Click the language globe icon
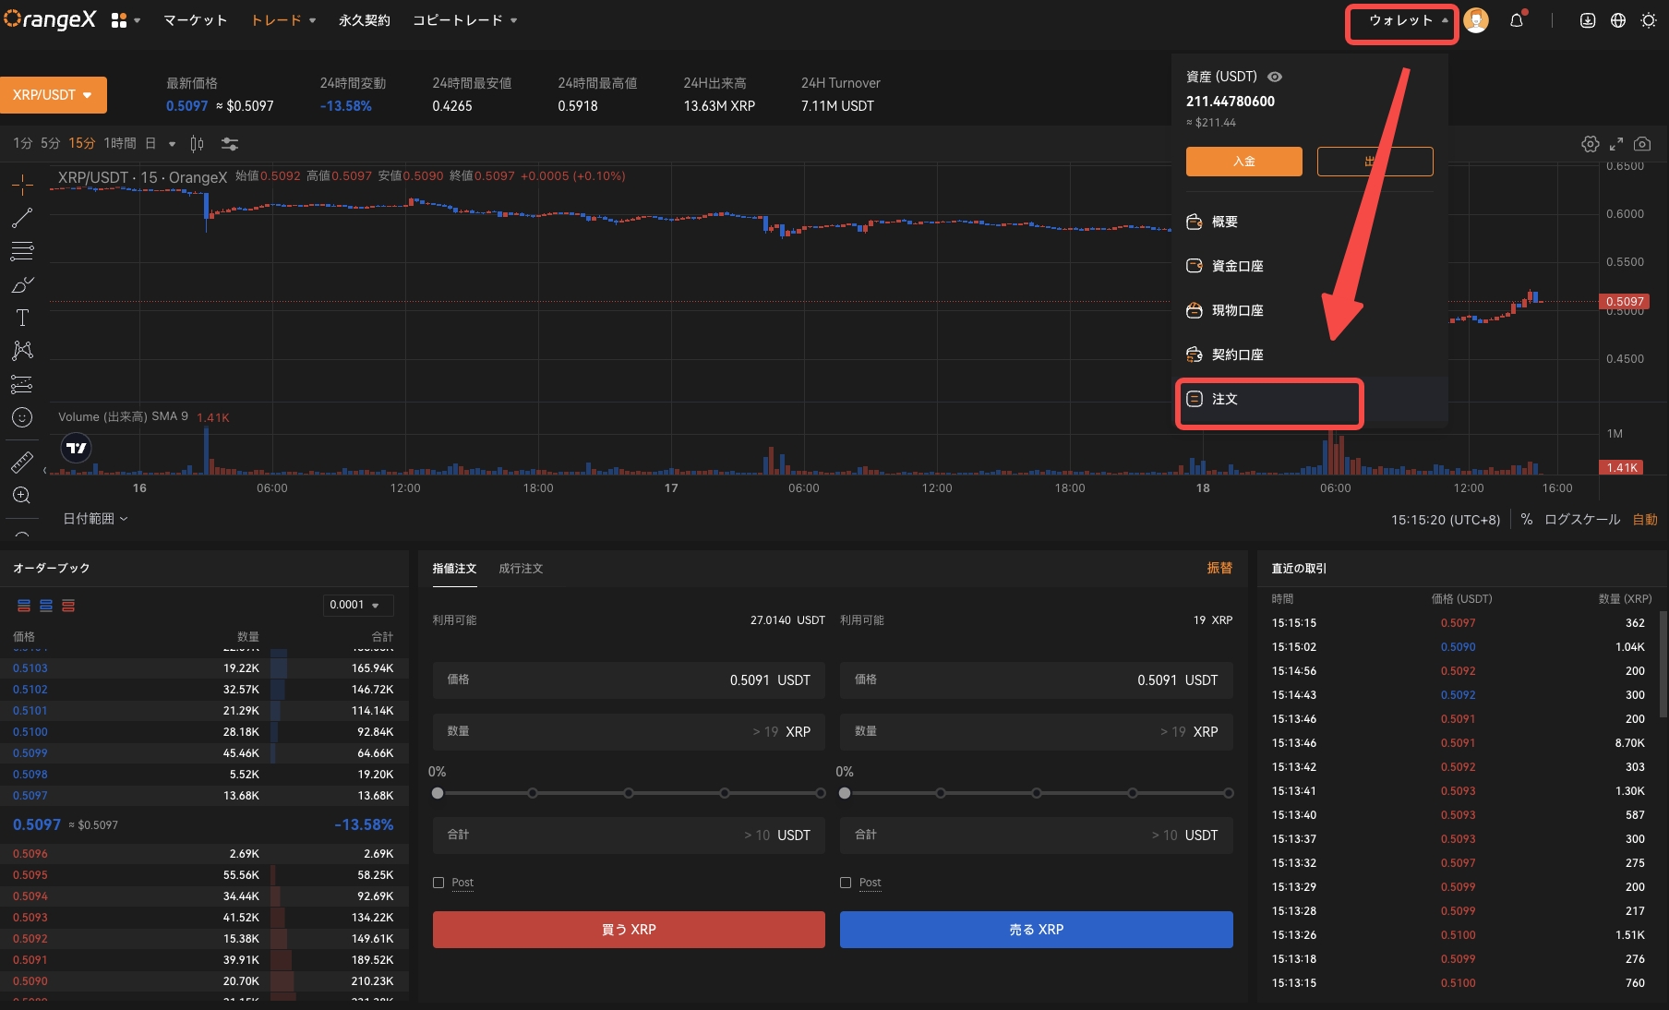This screenshot has height=1010, width=1669. click(x=1617, y=20)
